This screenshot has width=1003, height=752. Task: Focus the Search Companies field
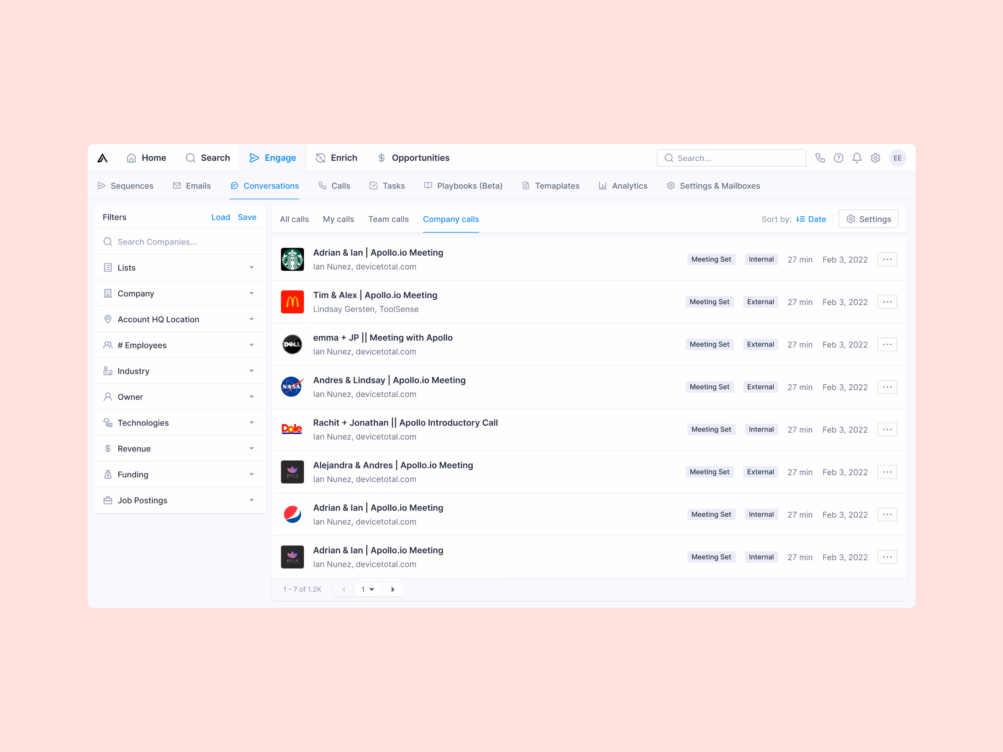[x=180, y=242]
